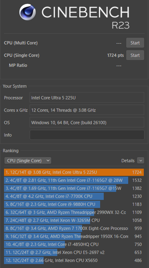Start the CPU Multi Core benchmark
149x268 pixels.
135,43
